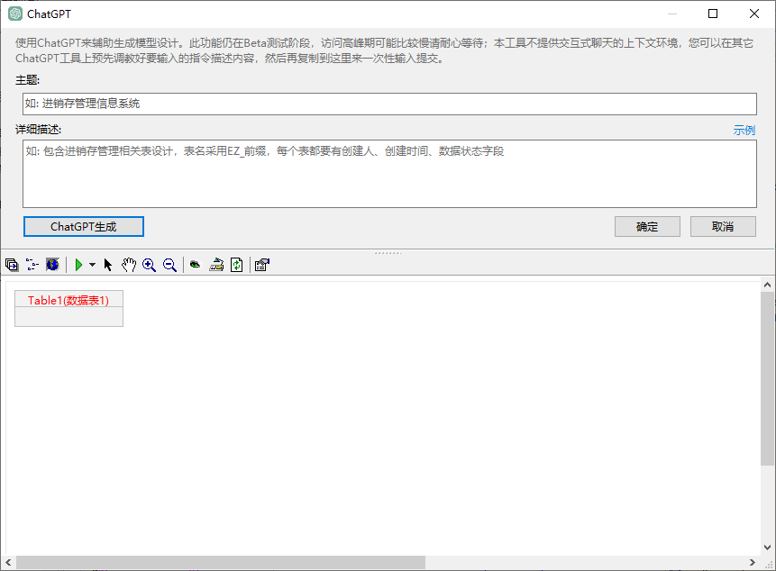
Task: Click the edit pencil panel icon
Action: click(216, 265)
